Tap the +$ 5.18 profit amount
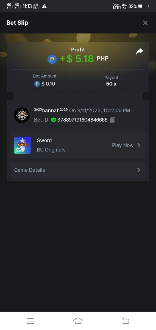156x330 pixels. click(77, 59)
